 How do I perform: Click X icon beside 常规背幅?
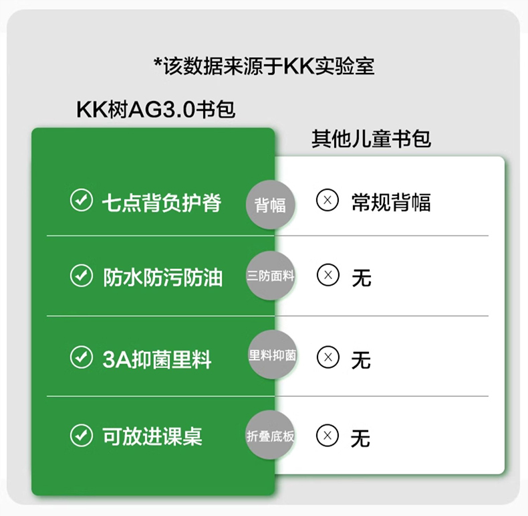[327, 201]
